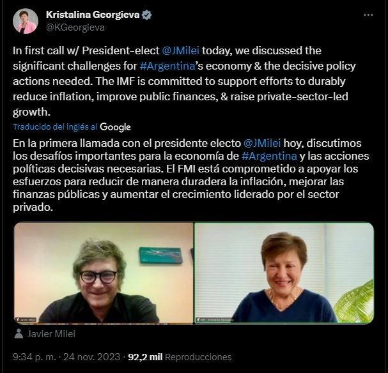Open the Kristalina Georgieva display name
388x373 pixels.
coord(93,15)
